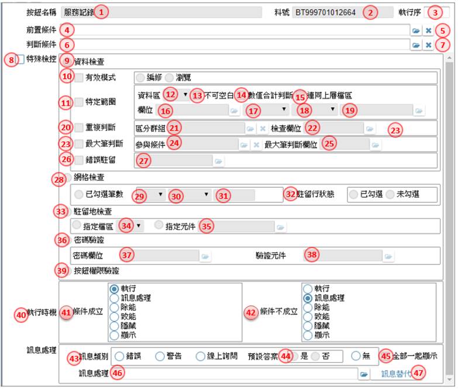Open browse icon for 檢查欄位 field
The image size is (458, 389).
coord(370,129)
